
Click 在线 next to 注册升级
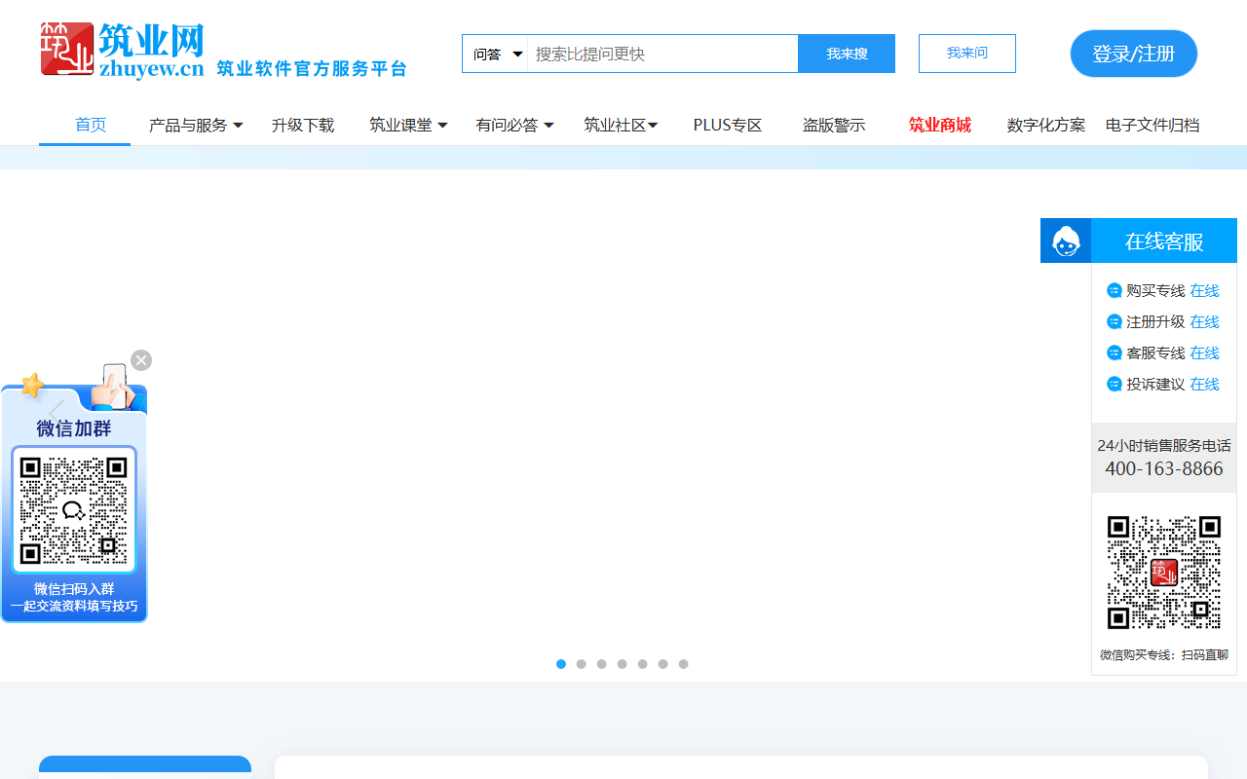tap(1204, 321)
